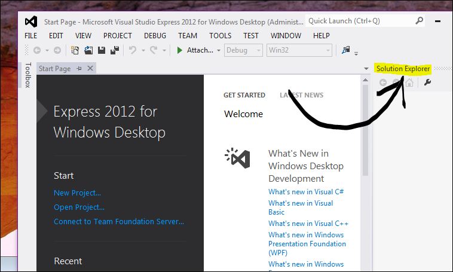The height and width of the screenshot is (272, 453).
Task: Open the Redo history dropdown arrow
Action: click(164, 51)
